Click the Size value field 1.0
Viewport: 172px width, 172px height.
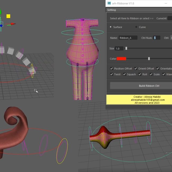[x=119, y=48]
